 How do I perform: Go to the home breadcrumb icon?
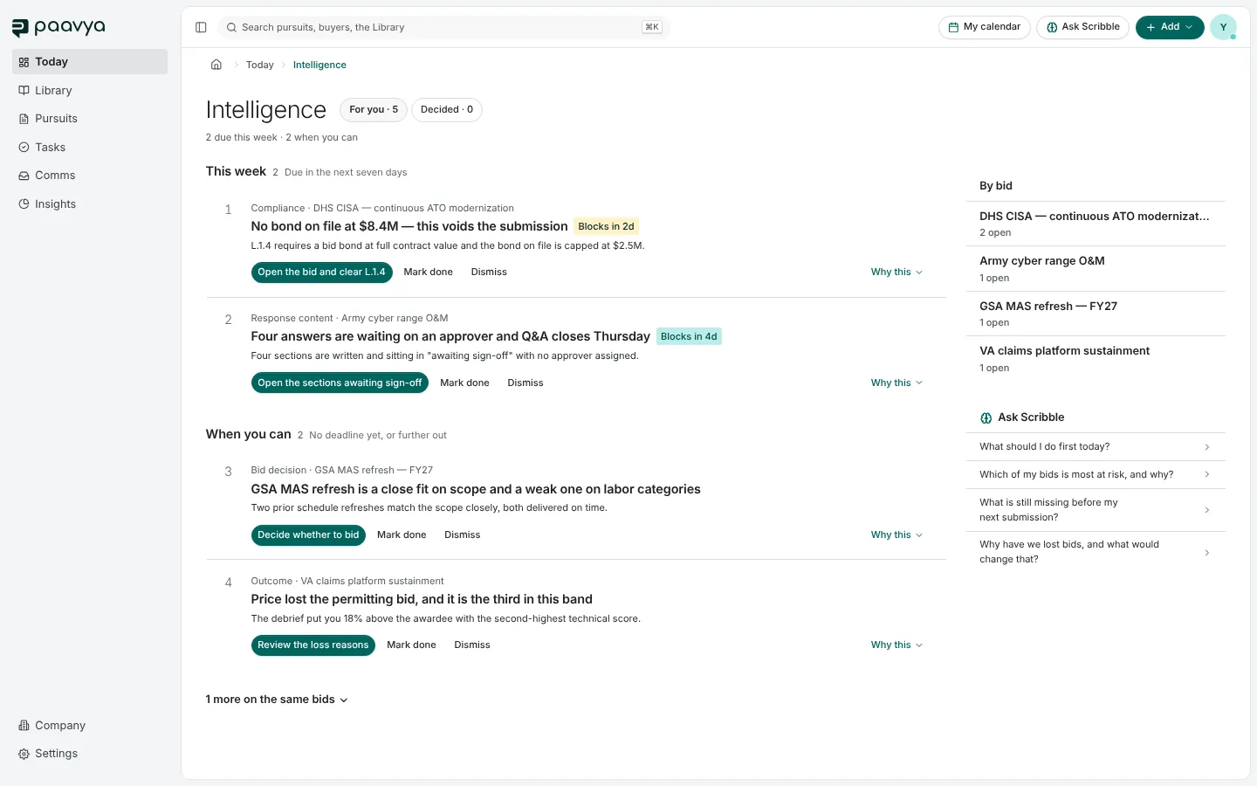216,65
